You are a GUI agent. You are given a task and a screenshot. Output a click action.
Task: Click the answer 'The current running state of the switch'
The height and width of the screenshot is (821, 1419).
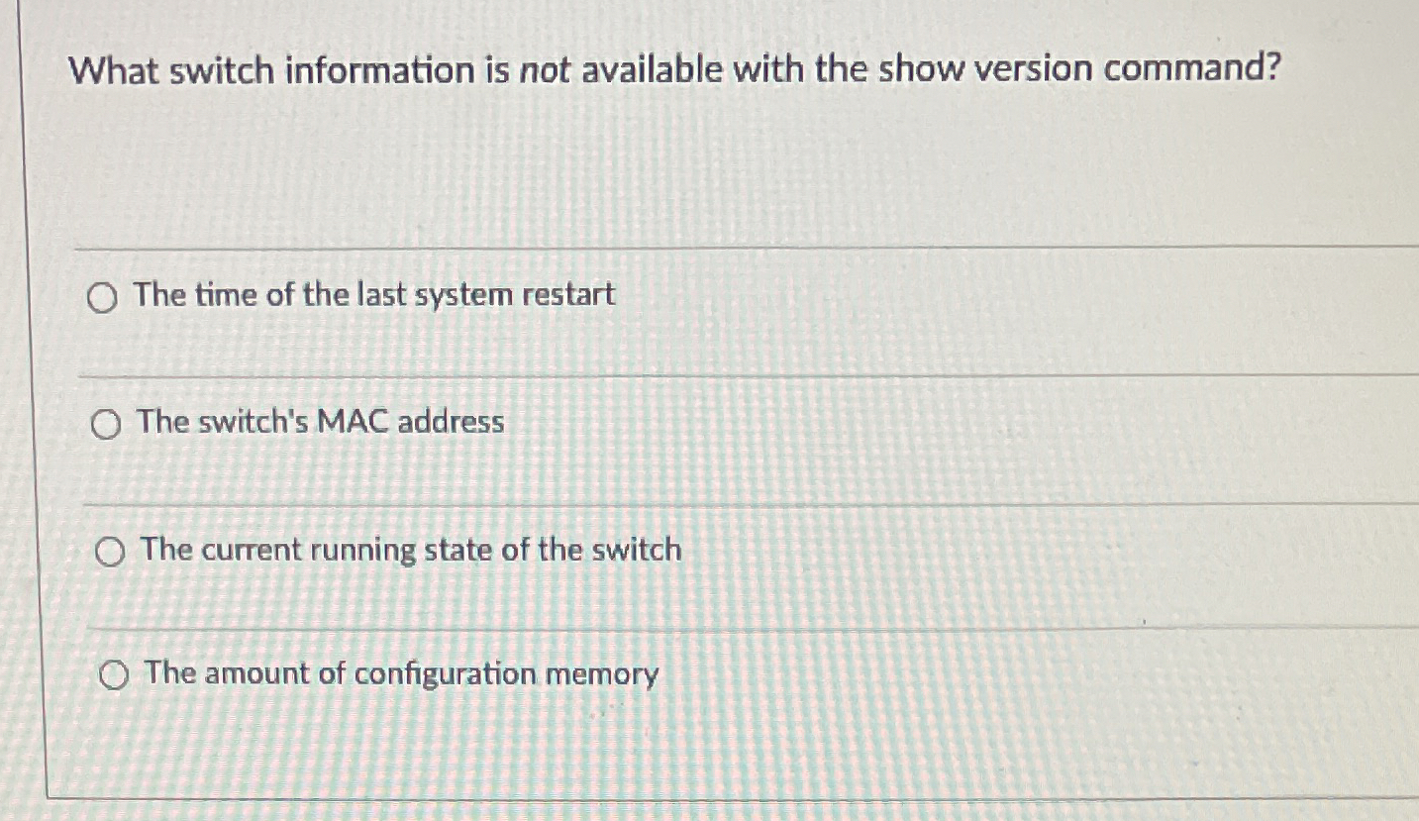[408, 551]
